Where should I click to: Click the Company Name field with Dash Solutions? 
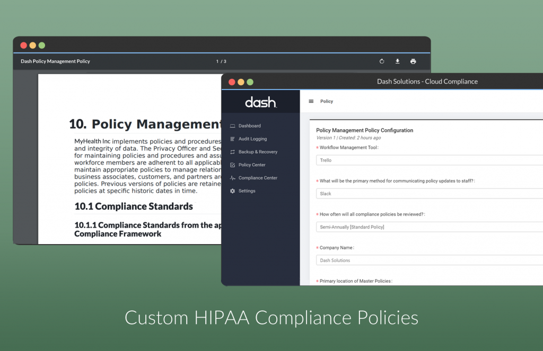point(430,260)
